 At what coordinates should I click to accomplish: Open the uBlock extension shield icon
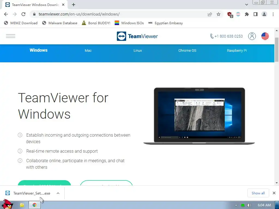(x=230, y=15)
